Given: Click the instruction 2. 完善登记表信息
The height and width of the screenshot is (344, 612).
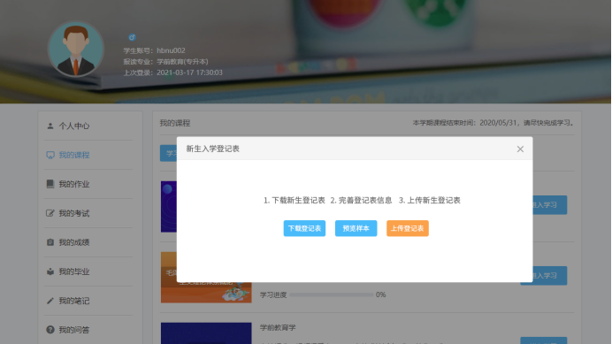Looking at the screenshot, I should tap(361, 201).
